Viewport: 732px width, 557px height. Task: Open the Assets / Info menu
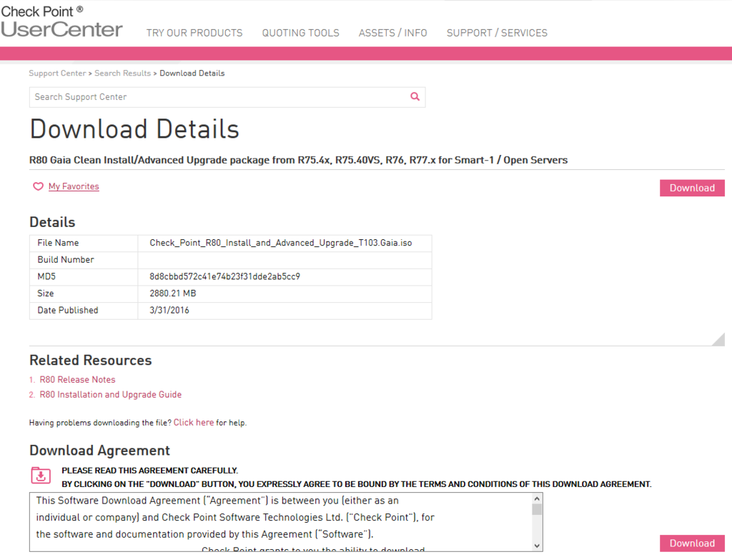(392, 33)
